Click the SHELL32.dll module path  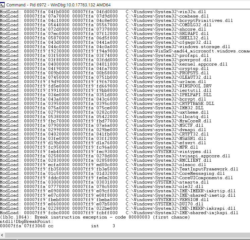pos(167,38)
